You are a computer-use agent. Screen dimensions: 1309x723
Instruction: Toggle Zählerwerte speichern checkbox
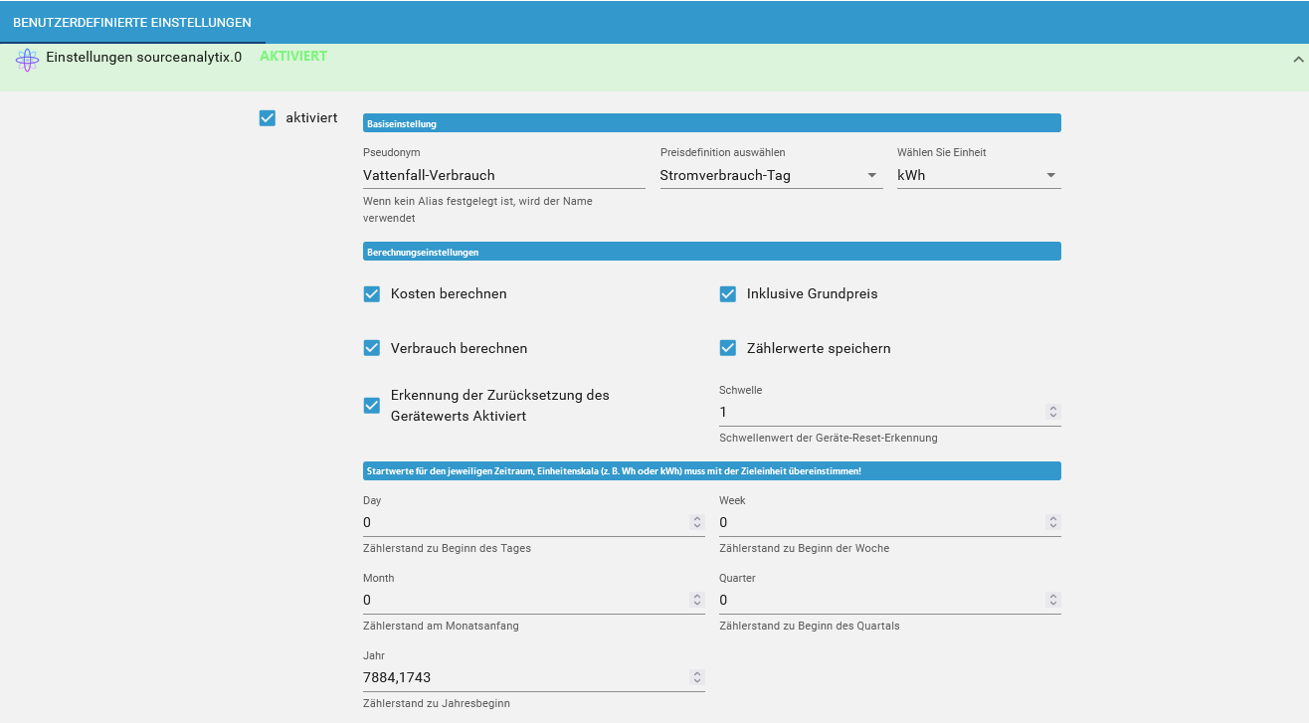click(x=728, y=348)
